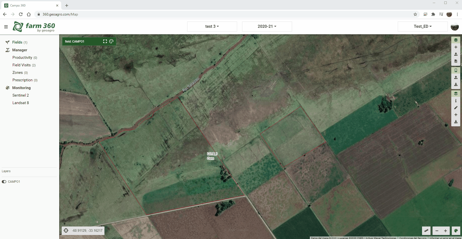The height and width of the screenshot is (239, 462).
Task: Click Informar un error en el mapa link
Action: [445, 238]
